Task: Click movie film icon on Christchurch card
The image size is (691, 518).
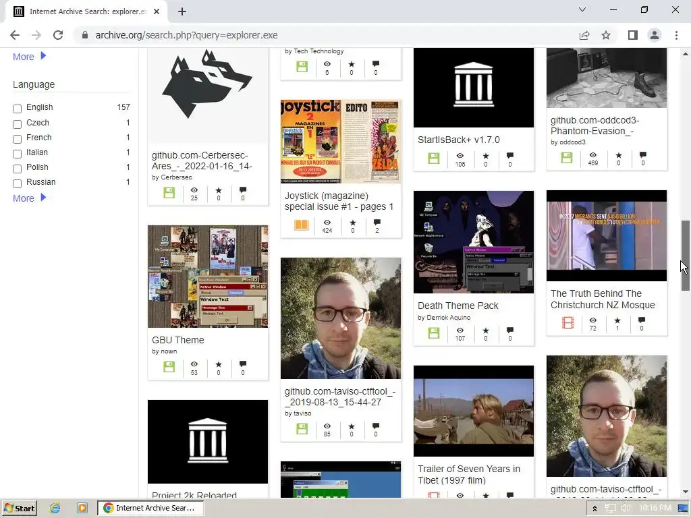Action: click(568, 323)
